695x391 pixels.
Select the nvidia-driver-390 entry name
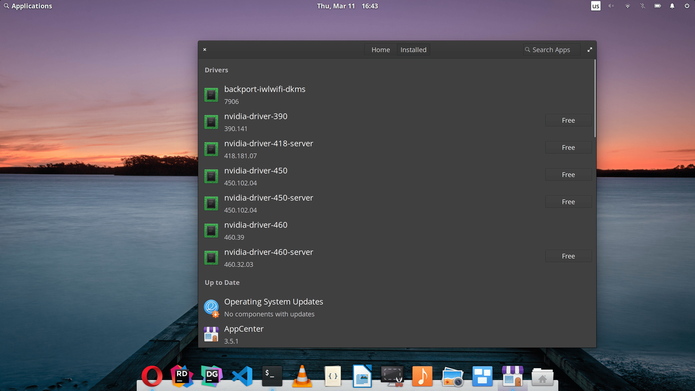click(256, 116)
